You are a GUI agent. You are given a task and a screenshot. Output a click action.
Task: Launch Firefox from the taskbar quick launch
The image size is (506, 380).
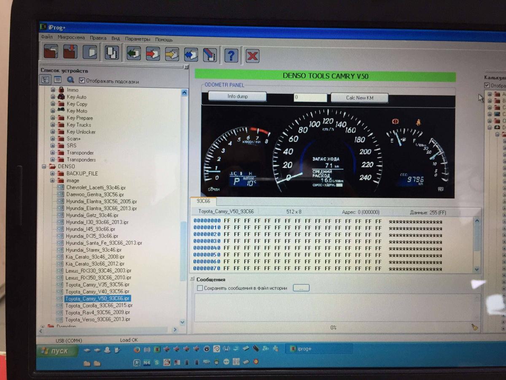click(136, 349)
